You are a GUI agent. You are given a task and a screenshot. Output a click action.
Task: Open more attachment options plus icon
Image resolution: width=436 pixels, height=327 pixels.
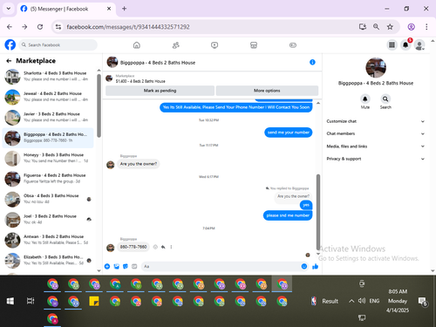point(107,266)
